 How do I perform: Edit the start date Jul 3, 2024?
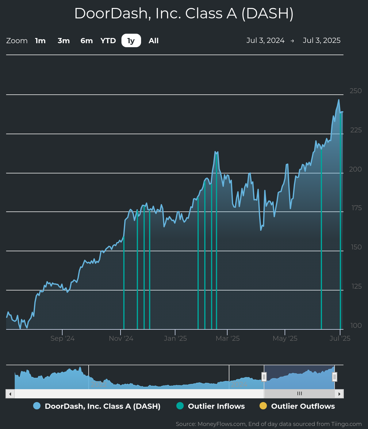tap(266, 40)
